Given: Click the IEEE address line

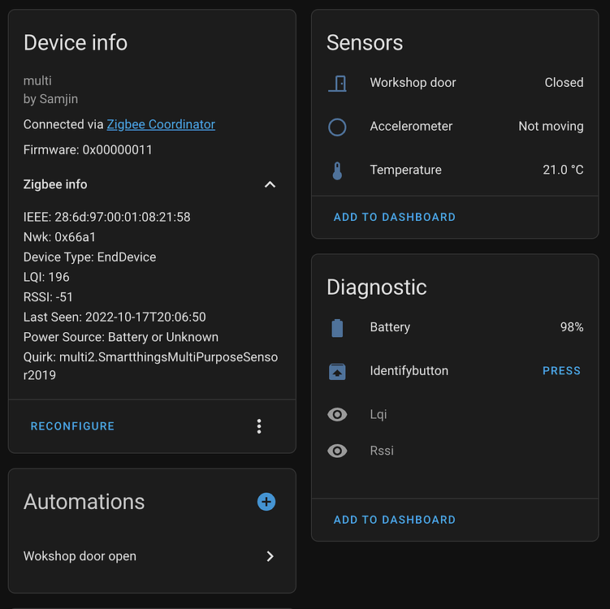Looking at the screenshot, I should (107, 217).
